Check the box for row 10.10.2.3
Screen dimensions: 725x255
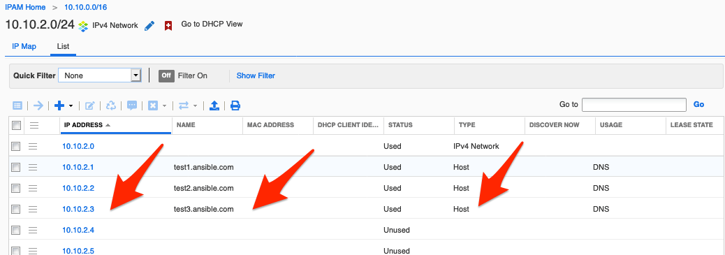coord(16,209)
